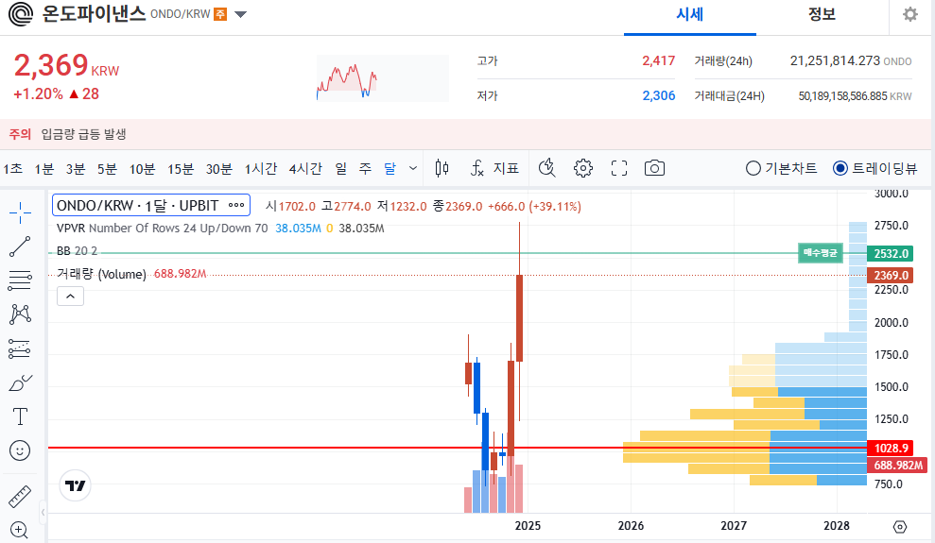Expand the collapsed drawing toolbar handle
This screenshot has width=935, height=543.
coord(43,512)
